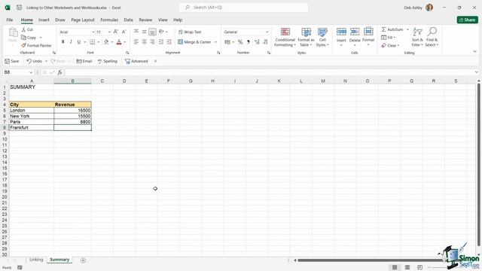
Task: Click Delete cells icon
Action: pos(355,32)
